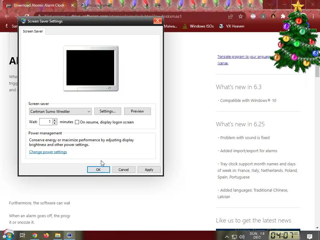Open Change power settings link
Viewport: 320px width, 240px height.
[48, 152]
